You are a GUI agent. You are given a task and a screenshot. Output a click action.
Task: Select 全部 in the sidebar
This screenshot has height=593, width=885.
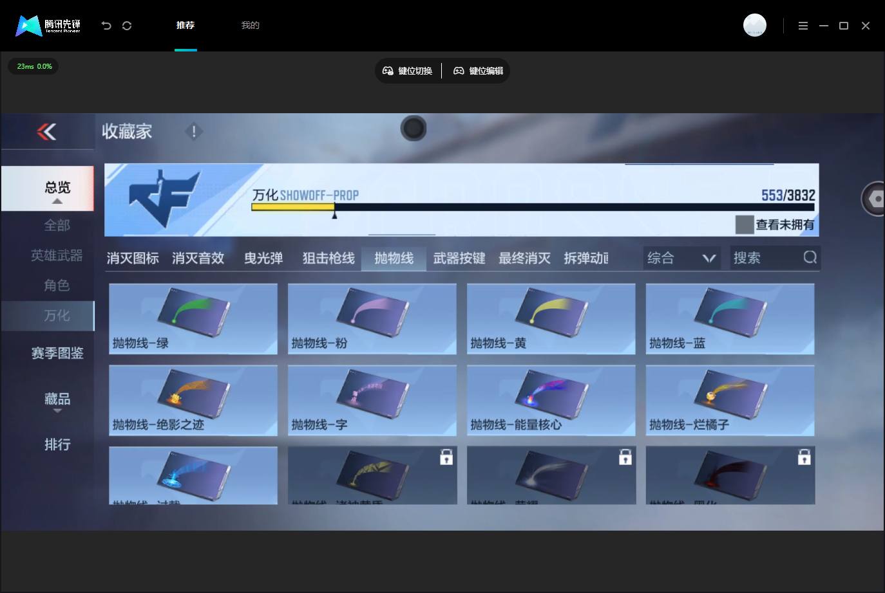57,225
